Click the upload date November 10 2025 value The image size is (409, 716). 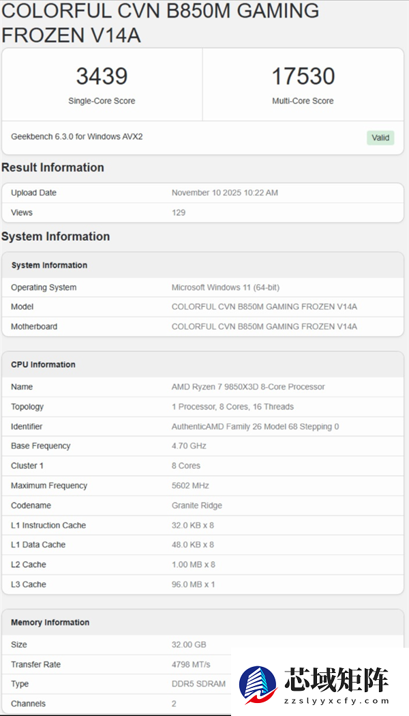coord(224,193)
